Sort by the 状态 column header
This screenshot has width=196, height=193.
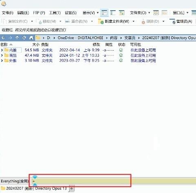[x=122, y=44]
